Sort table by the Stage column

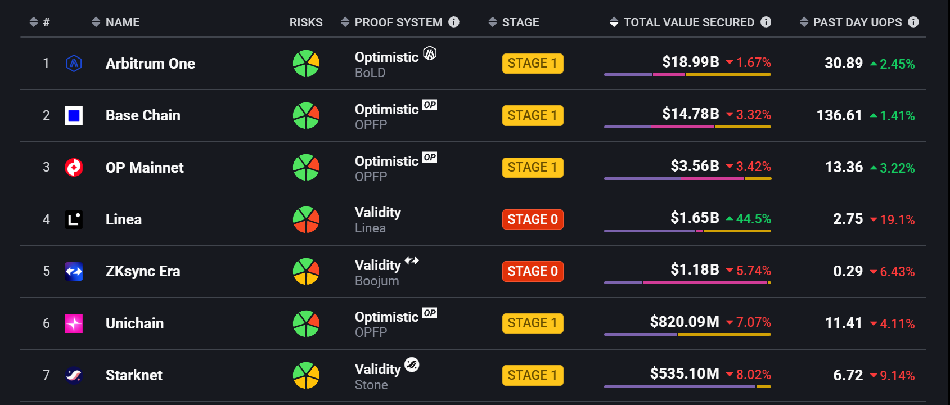point(514,22)
